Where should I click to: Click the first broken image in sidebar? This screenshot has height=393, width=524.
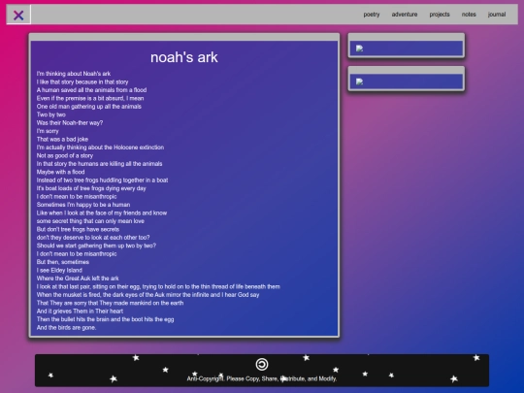(x=360, y=49)
